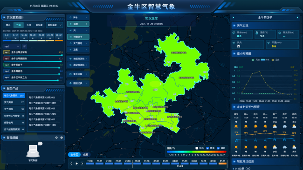Click the 风速(m/s) icon in 天气实况
This screenshot has width=303, height=170.
tap(269, 43)
